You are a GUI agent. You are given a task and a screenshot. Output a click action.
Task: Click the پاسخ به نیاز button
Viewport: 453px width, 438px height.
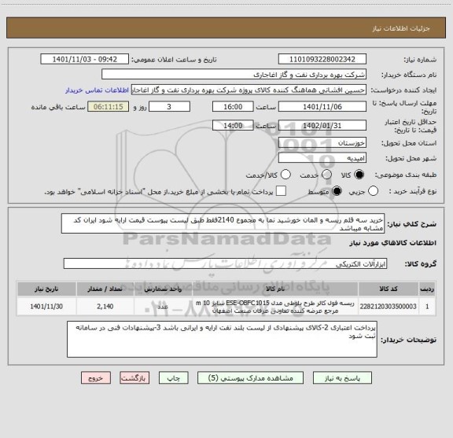click(342, 378)
